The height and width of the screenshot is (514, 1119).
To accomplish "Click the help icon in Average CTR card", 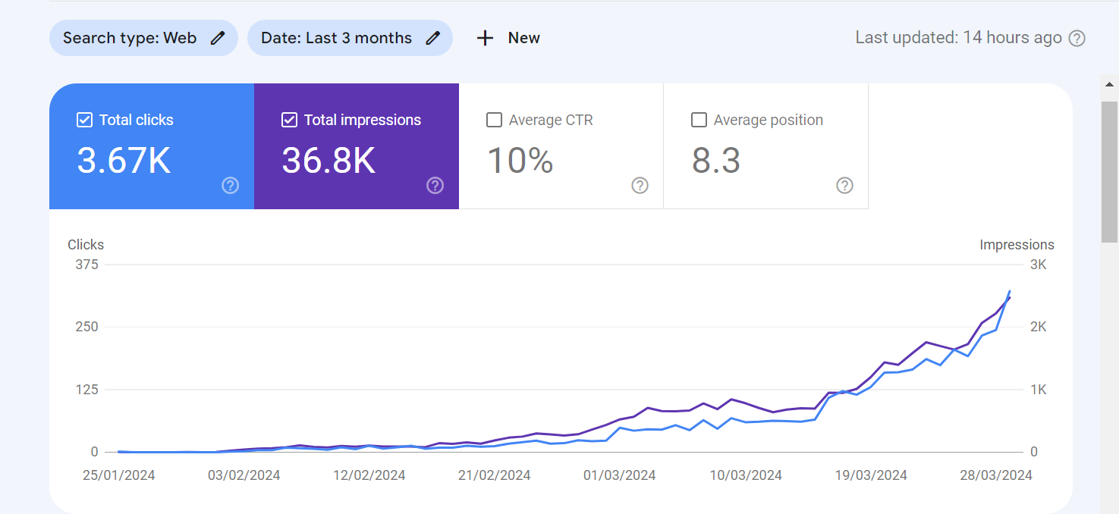I will pos(640,186).
